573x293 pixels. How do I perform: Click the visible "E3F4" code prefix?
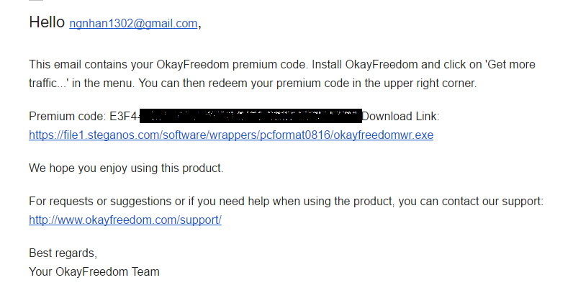[120, 117]
